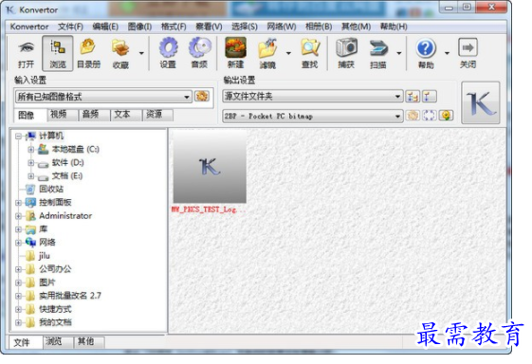Switch to the 视频 input tab
This screenshot has width=532, height=364.
tap(62, 115)
